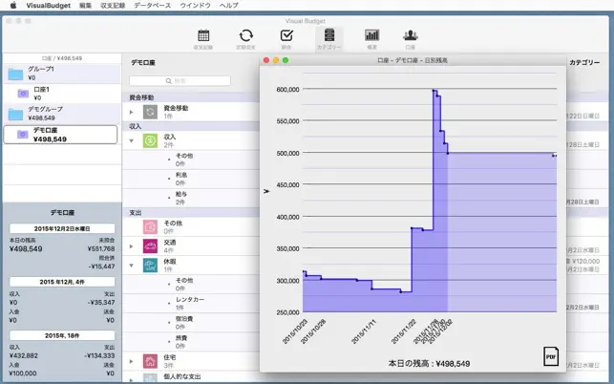Image resolution: width=614 pixels, height=384 pixels.
Task: Click the グループ1 folder icon
Action: (15, 74)
